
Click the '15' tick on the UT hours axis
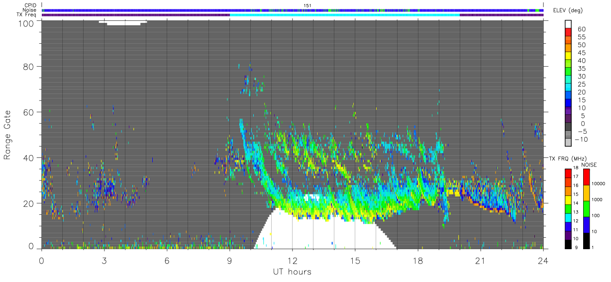(355, 260)
